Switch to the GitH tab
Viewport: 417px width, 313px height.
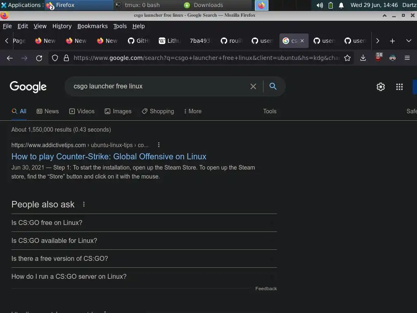coord(139,41)
